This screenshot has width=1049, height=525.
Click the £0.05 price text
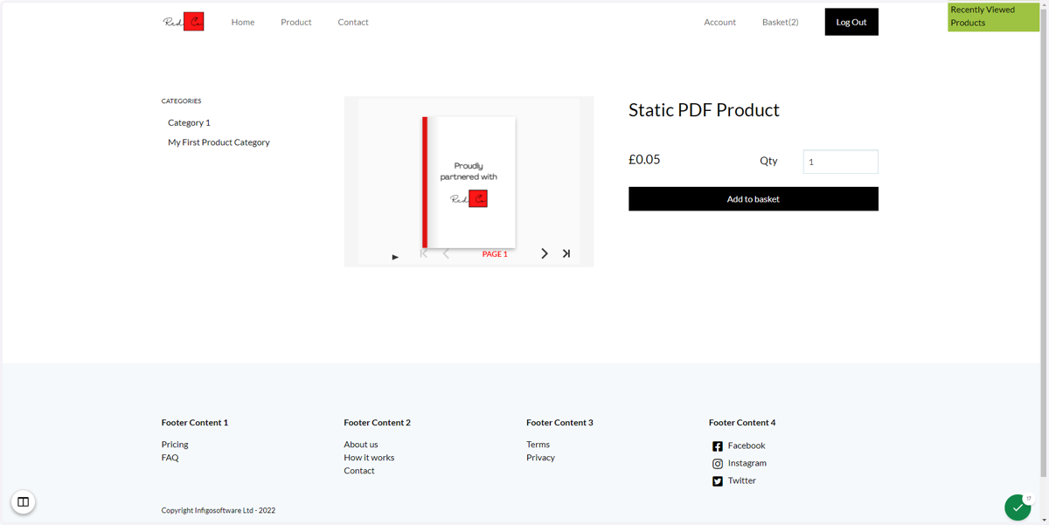click(644, 160)
